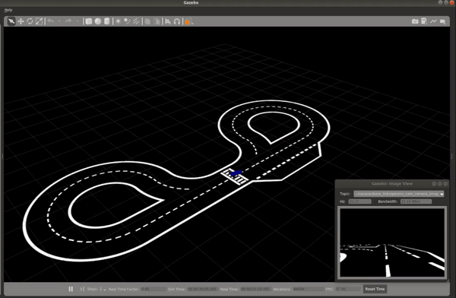Take a screenshot with camera icon
This screenshot has width=456, height=298.
415,21
